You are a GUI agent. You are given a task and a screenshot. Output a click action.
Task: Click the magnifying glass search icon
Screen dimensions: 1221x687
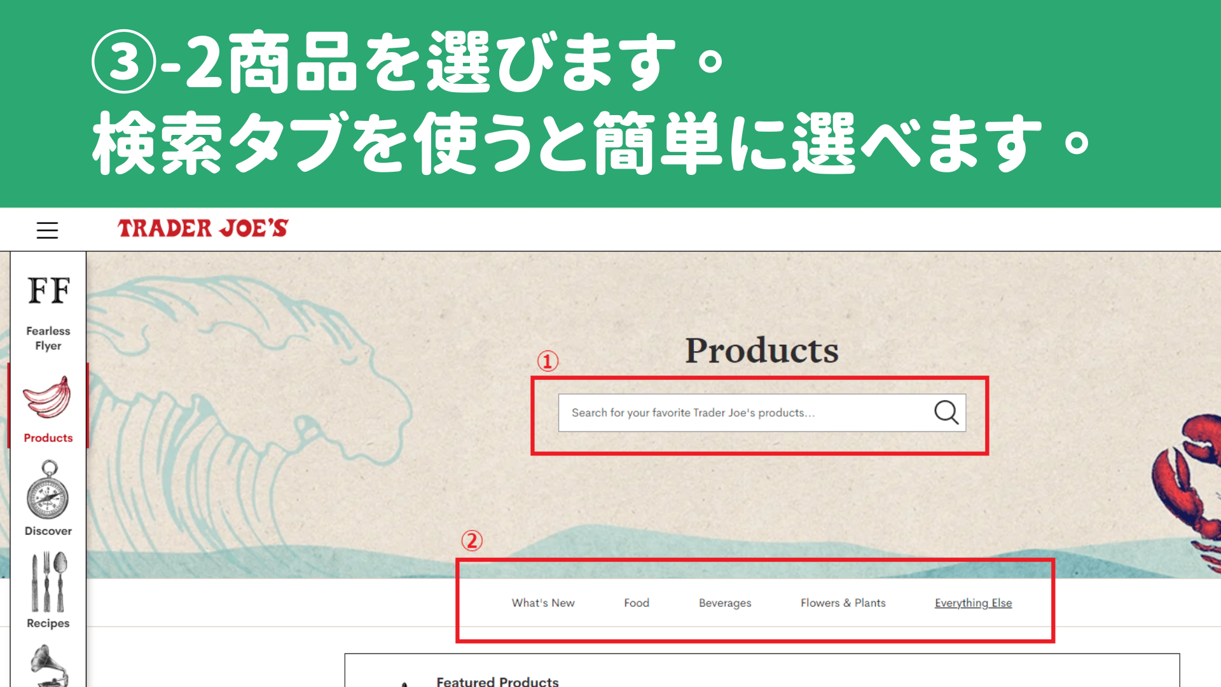pyautogui.click(x=946, y=412)
